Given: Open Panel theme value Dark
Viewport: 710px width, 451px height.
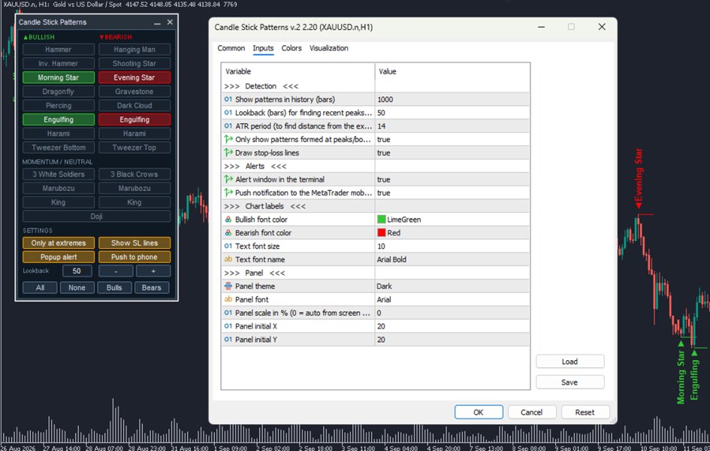Looking at the screenshot, I should pyautogui.click(x=452, y=286).
